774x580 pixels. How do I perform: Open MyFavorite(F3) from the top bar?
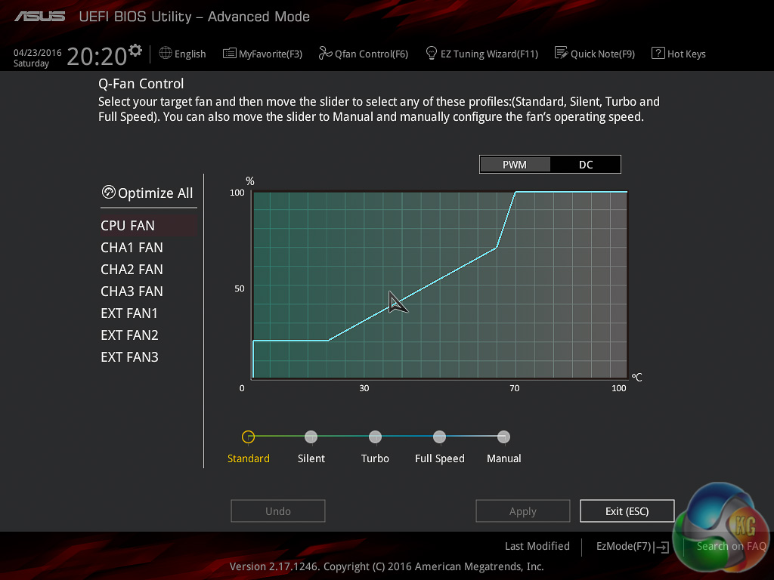click(x=271, y=54)
